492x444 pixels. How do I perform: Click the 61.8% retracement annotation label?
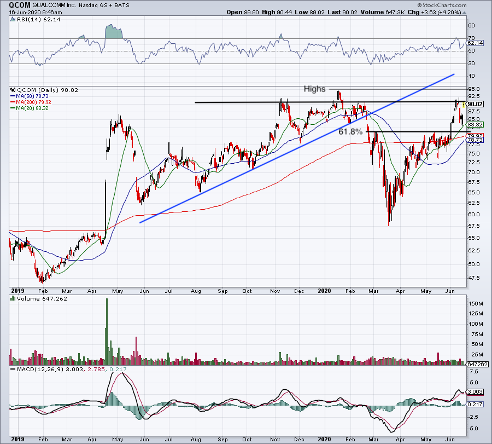coord(350,131)
